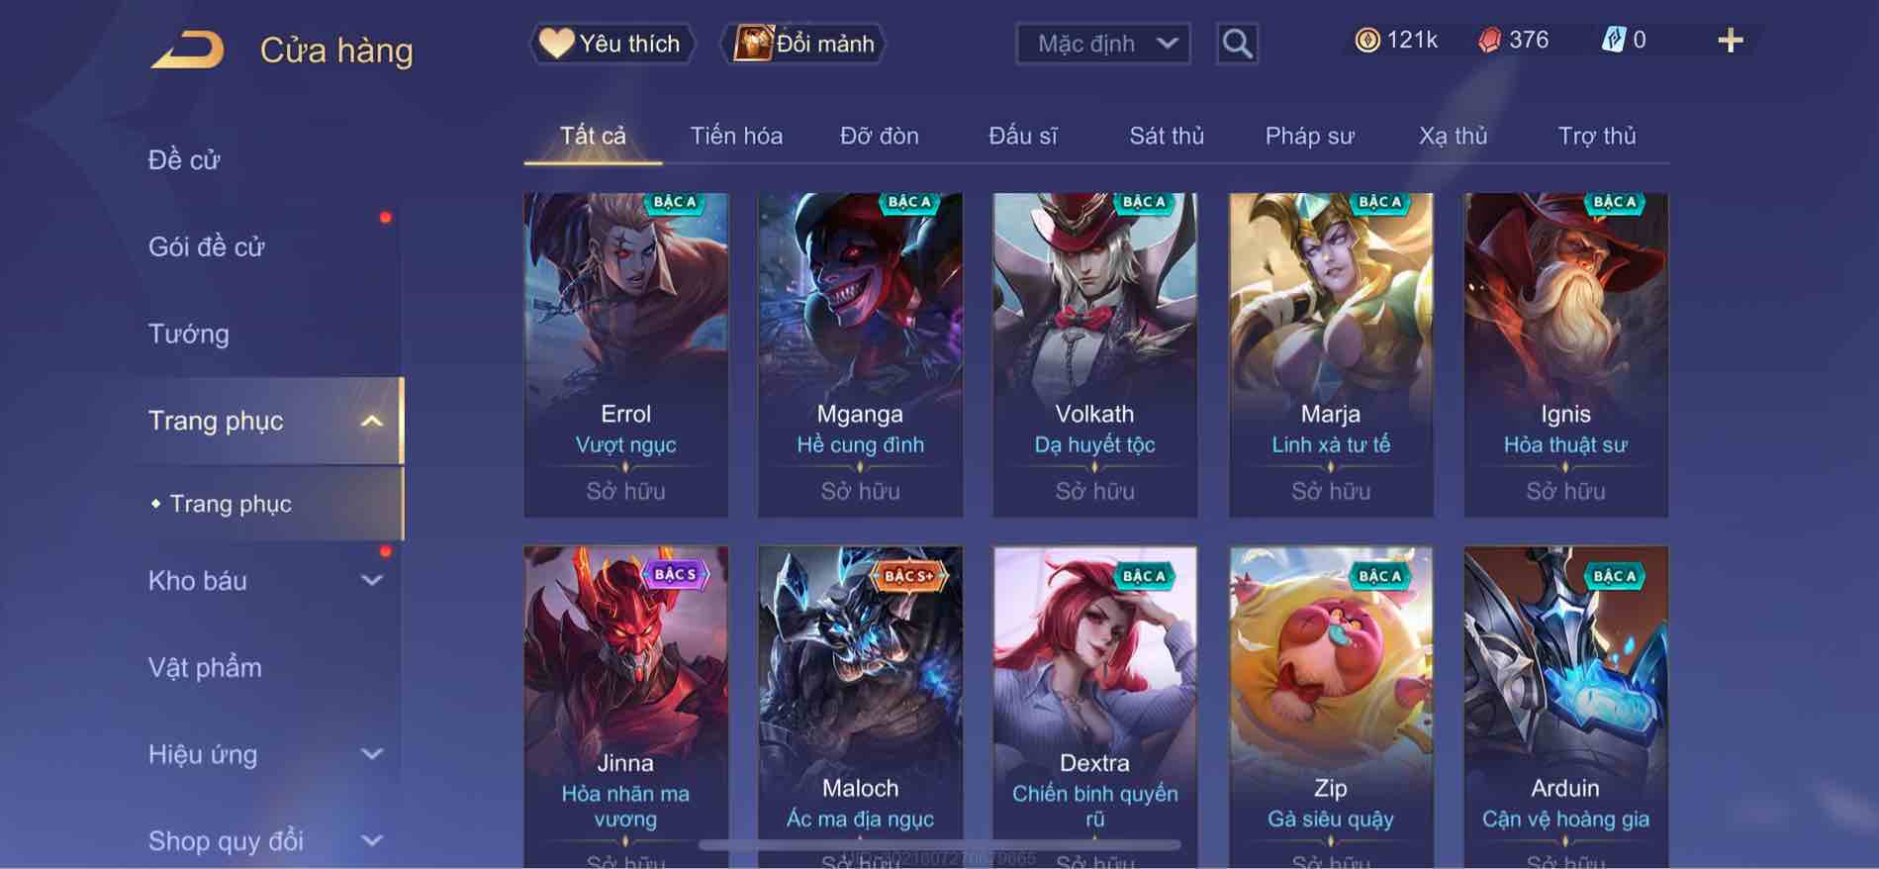Open the Mặc định sort dropdown
This screenshot has width=1879, height=869.
(x=1102, y=44)
